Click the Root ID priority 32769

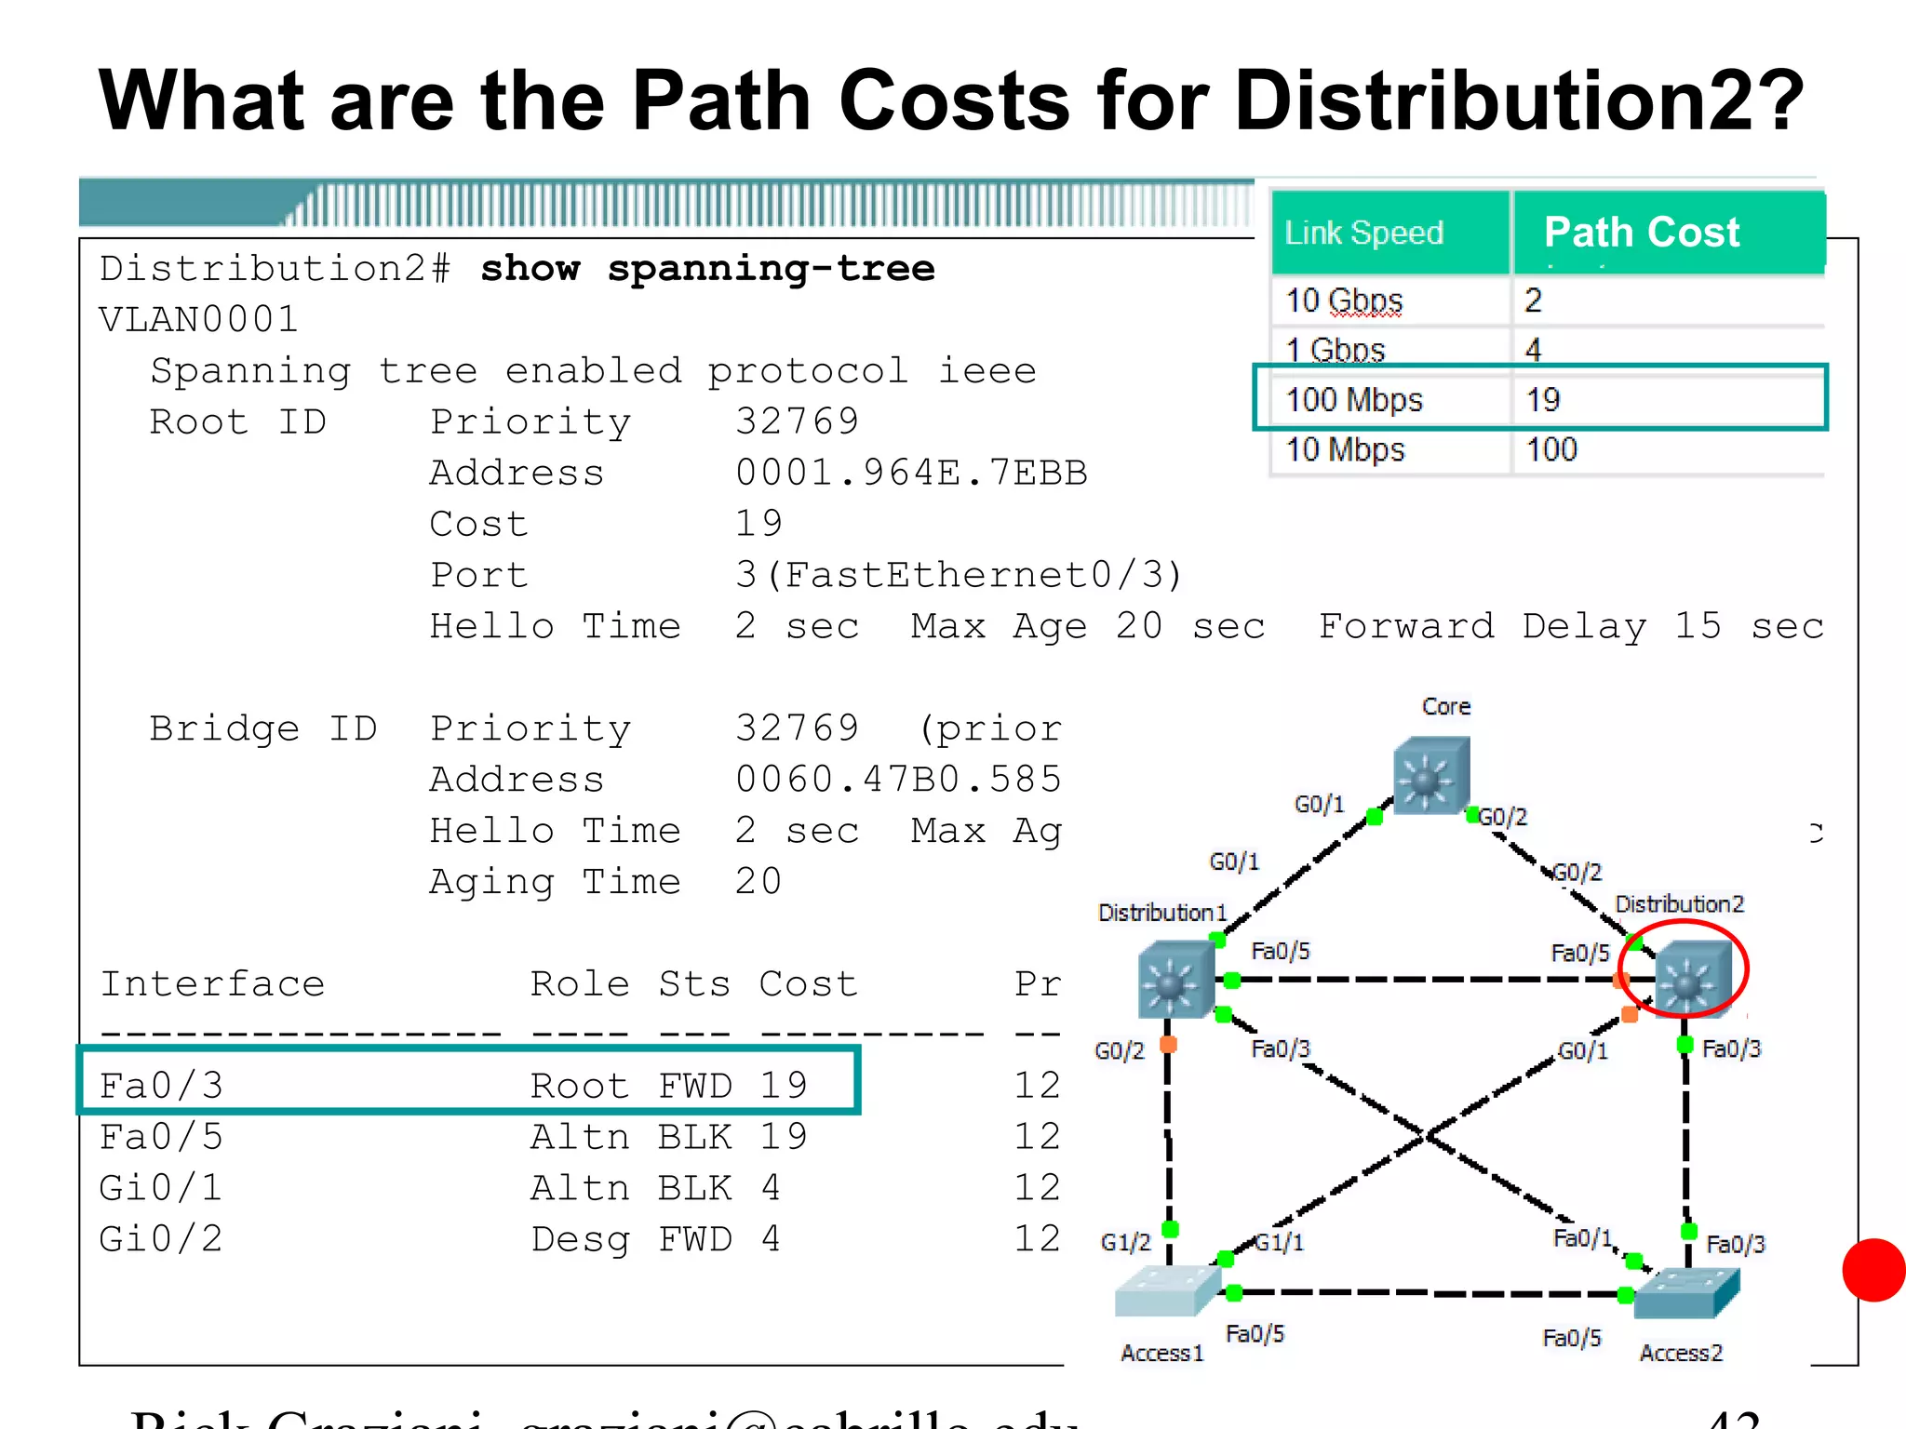click(x=797, y=422)
